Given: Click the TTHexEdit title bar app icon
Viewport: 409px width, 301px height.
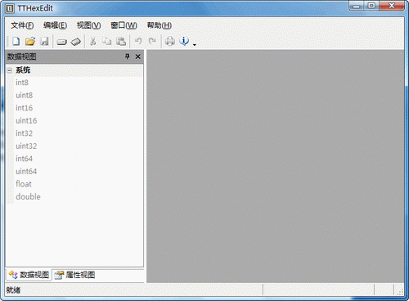Looking at the screenshot, I should click(x=10, y=8).
